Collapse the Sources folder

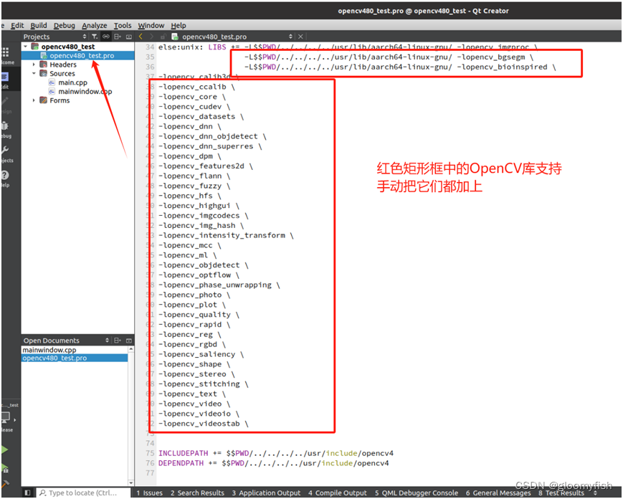(x=34, y=73)
